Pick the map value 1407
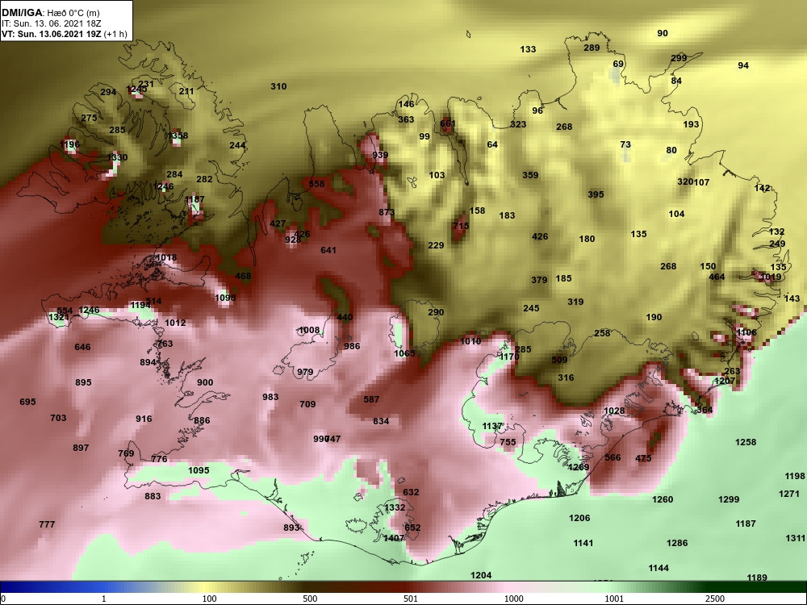Image resolution: width=807 pixels, height=605 pixels. click(394, 538)
